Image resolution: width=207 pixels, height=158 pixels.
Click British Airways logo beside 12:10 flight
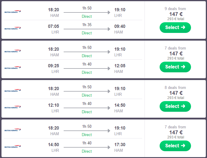click(13, 107)
